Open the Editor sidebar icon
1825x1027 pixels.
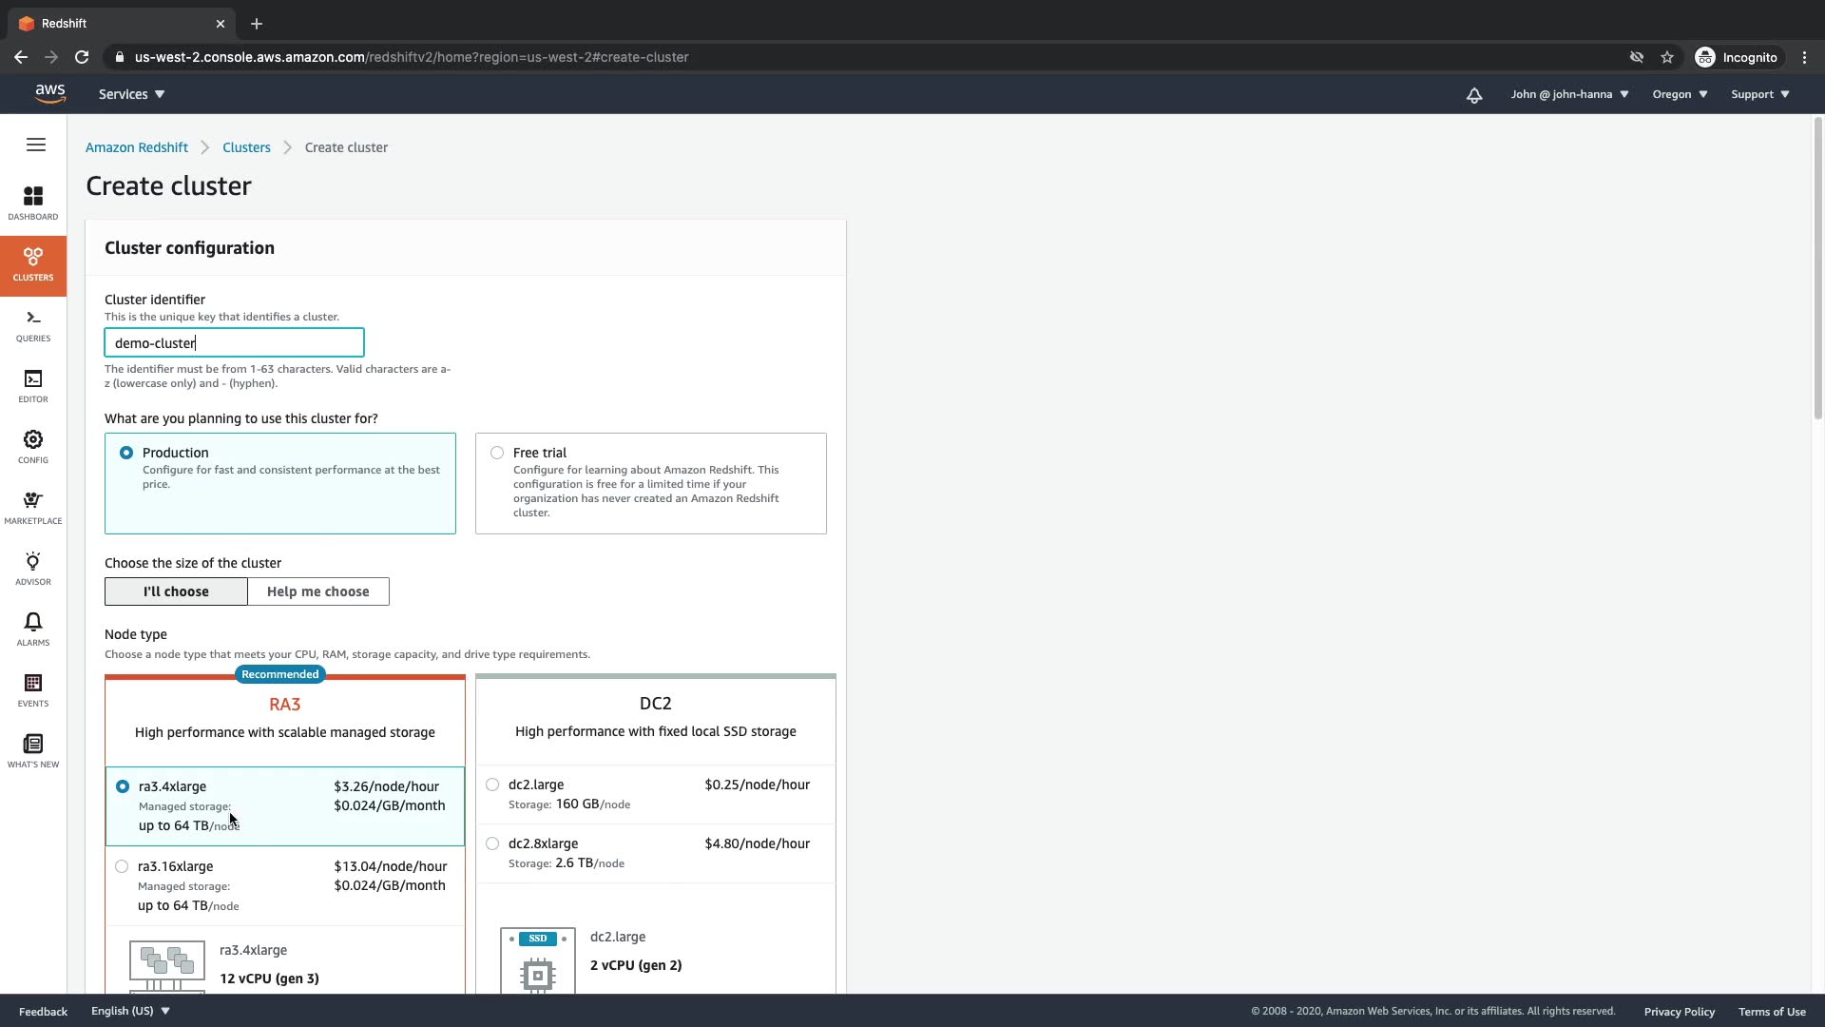point(33,385)
